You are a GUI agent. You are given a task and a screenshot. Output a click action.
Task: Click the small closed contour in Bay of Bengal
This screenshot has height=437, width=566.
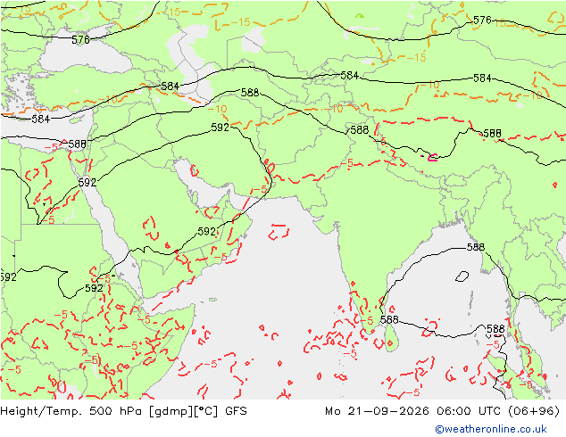pyautogui.click(x=462, y=276)
